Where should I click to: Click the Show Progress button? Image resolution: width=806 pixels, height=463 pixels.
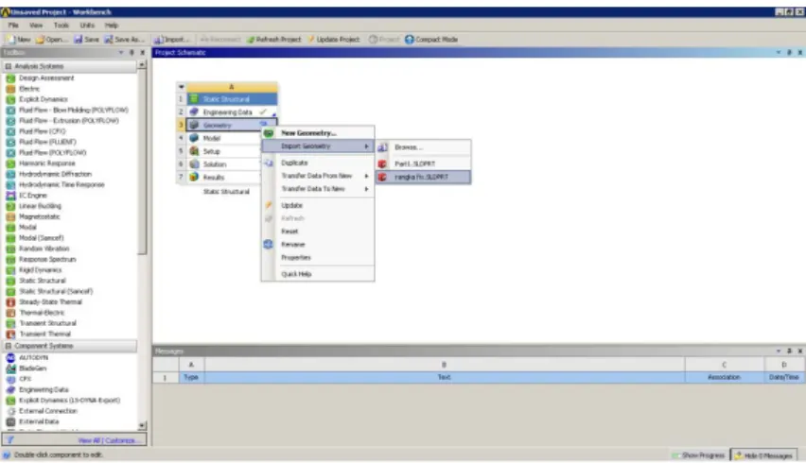[698, 455]
